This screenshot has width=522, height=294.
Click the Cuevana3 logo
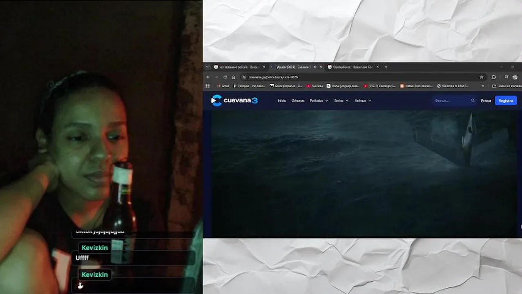[234, 100]
